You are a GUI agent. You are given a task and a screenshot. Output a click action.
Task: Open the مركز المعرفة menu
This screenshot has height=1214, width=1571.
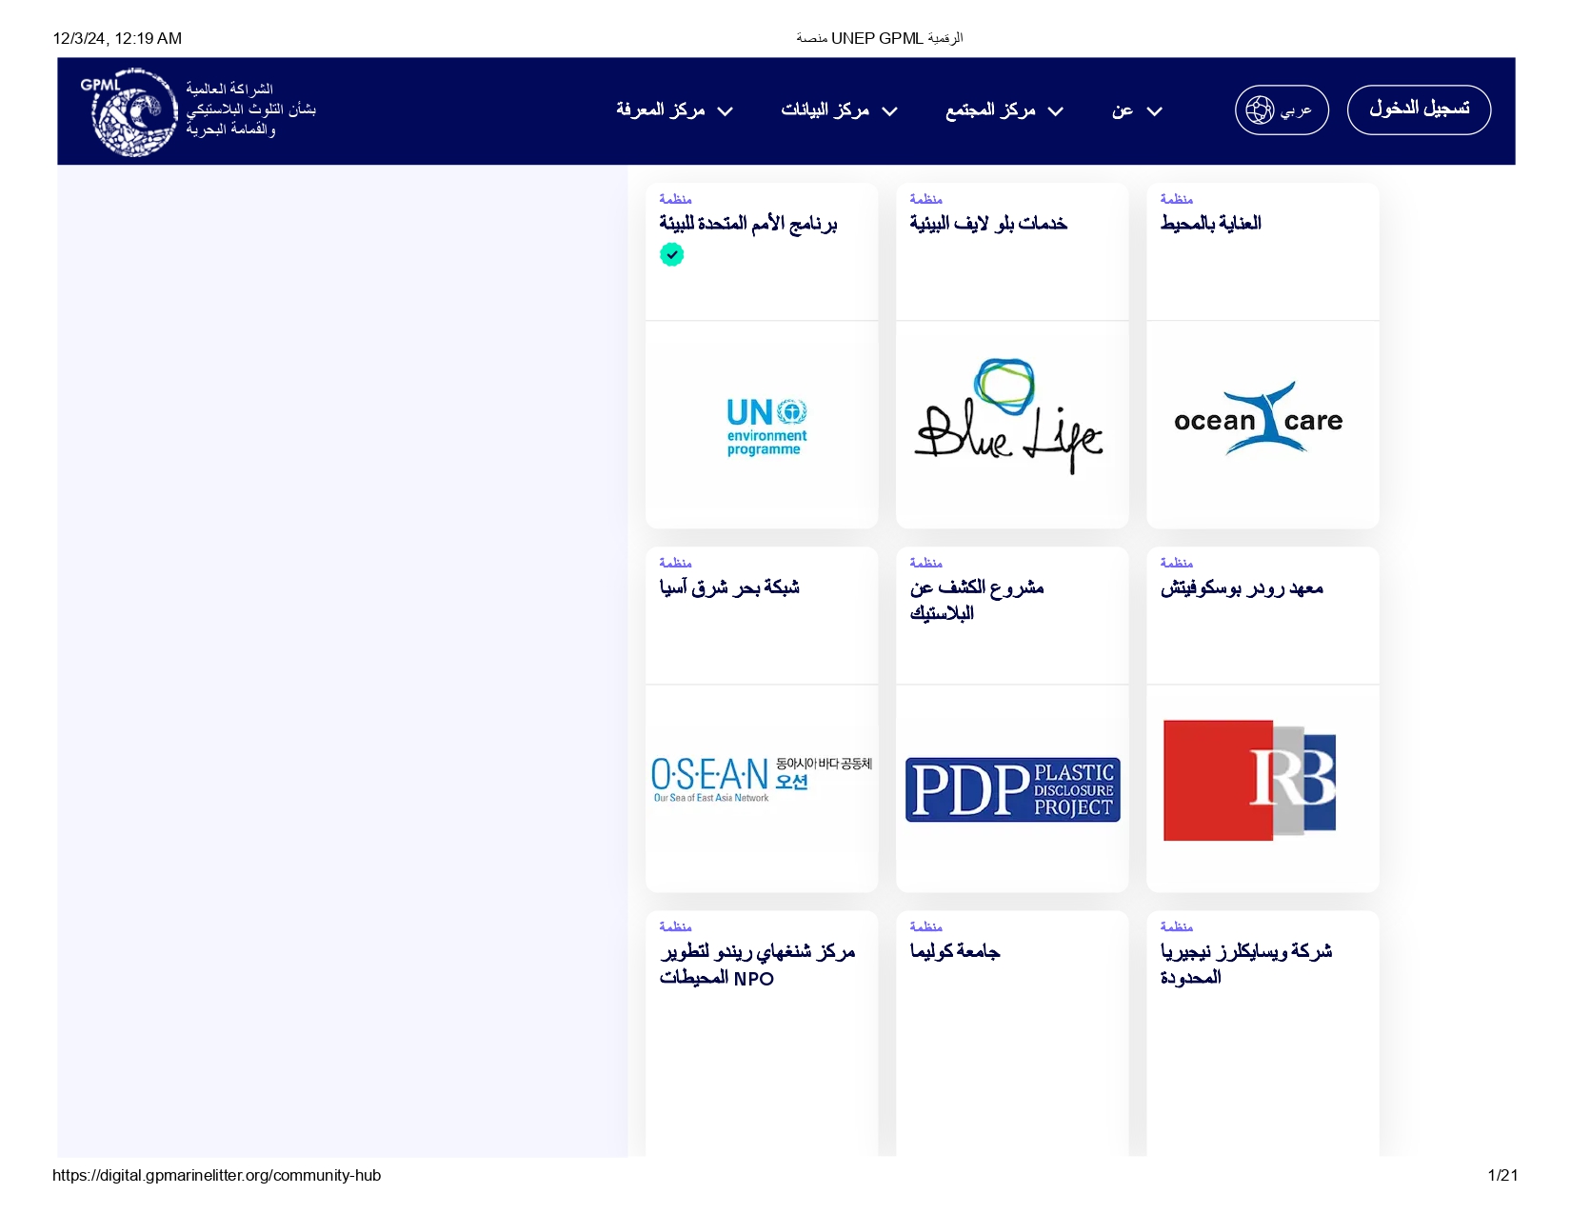pos(660,110)
